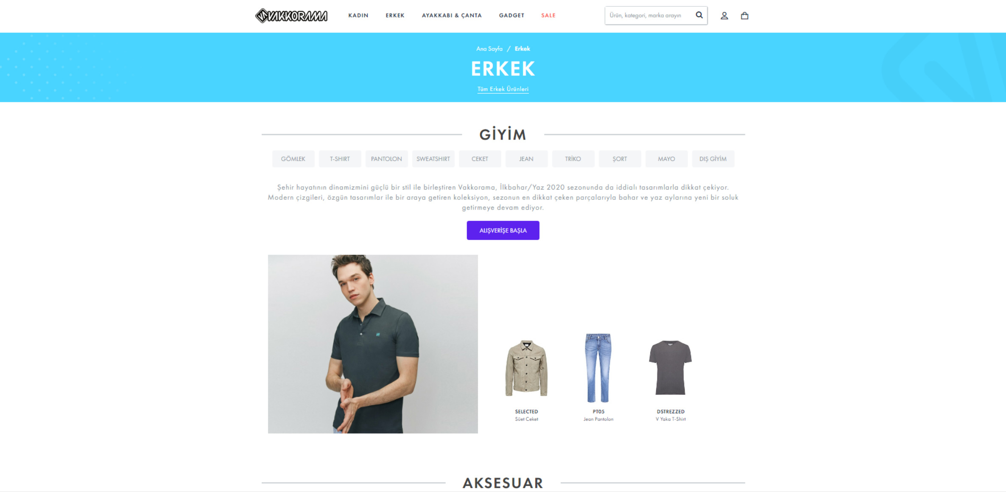Select the GÖMLEK category button
Image resolution: width=1006 pixels, height=492 pixels.
[293, 159]
